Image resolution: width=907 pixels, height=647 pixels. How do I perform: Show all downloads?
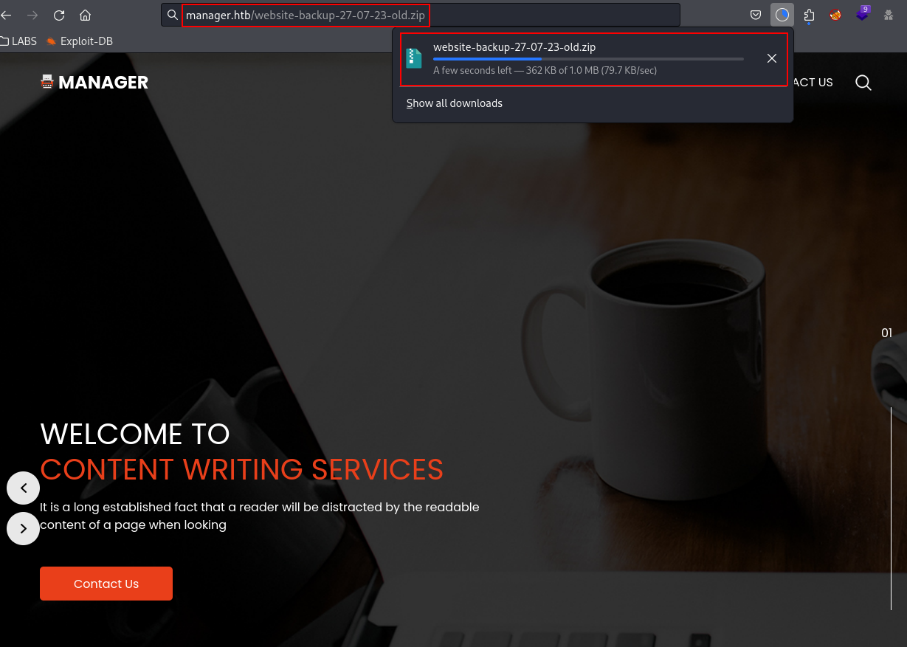455,103
